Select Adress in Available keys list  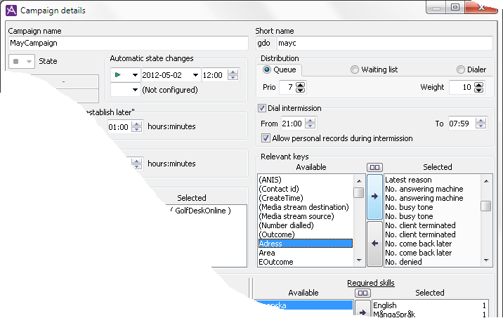pos(304,244)
